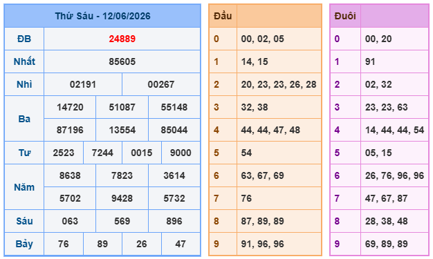The width and height of the screenshot is (433, 259).
Task: Click the Đầu column header
Action: point(223,16)
